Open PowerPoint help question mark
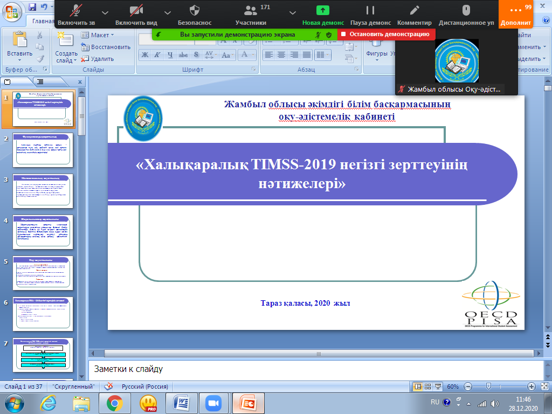Image resolution: width=552 pixels, height=414 pixels. click(x=547, y=20)
